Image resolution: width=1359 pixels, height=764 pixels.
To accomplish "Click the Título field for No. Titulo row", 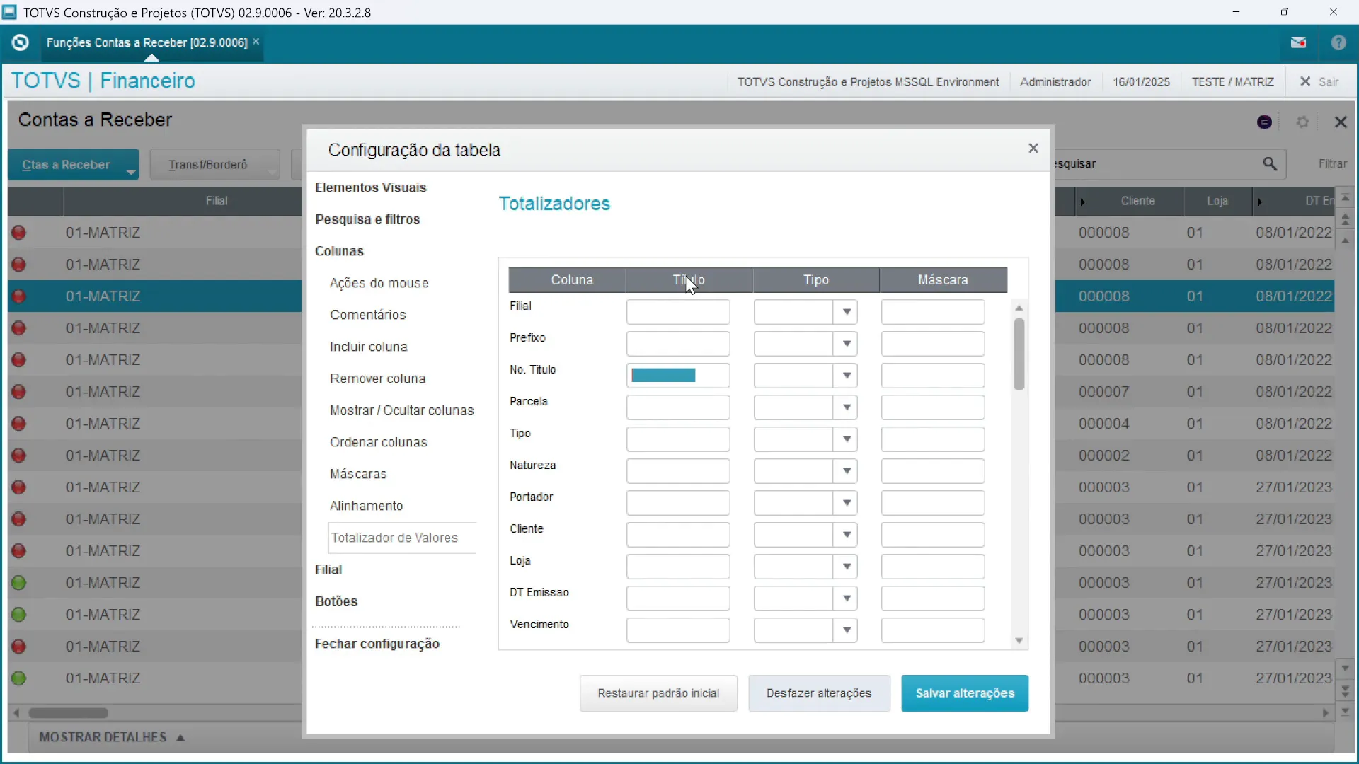I will point(678,376).
